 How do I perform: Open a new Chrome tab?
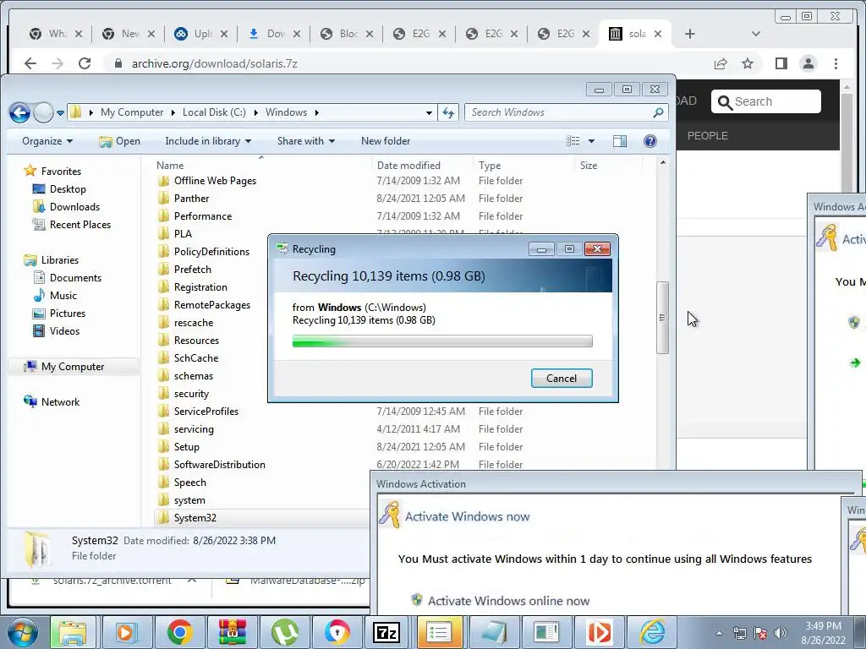tap(690, 34)
